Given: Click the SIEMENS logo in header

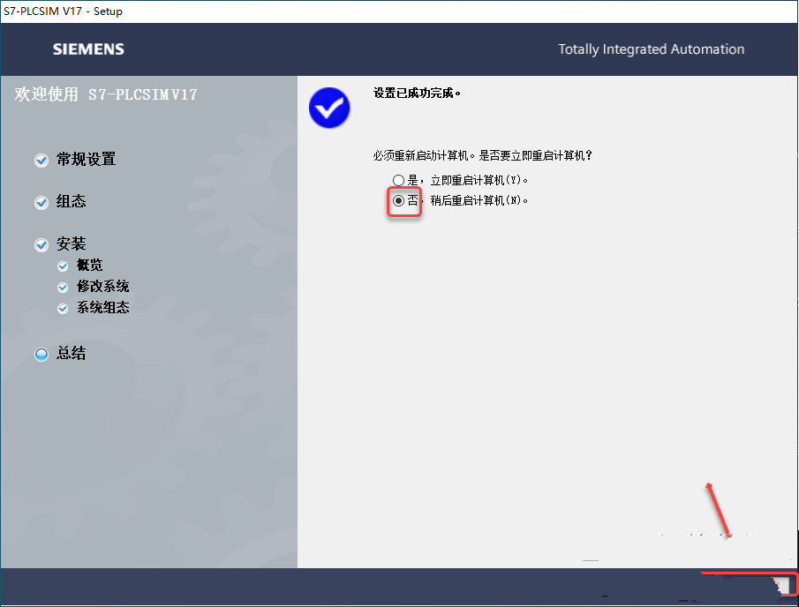Looking at the screenshot, I should [x=88, y=49].
